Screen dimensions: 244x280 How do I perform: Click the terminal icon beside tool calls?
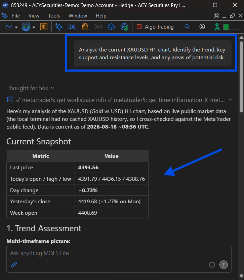(10, 100)
